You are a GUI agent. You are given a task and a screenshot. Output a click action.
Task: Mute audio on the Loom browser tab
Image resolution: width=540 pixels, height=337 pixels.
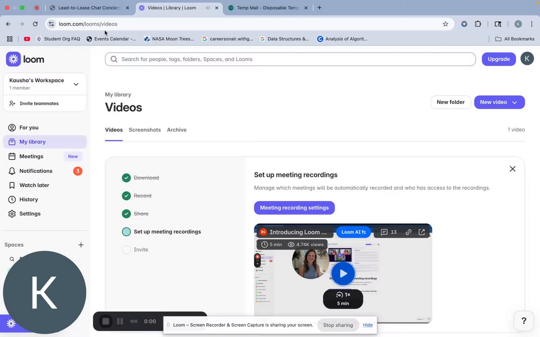(208, 8)
